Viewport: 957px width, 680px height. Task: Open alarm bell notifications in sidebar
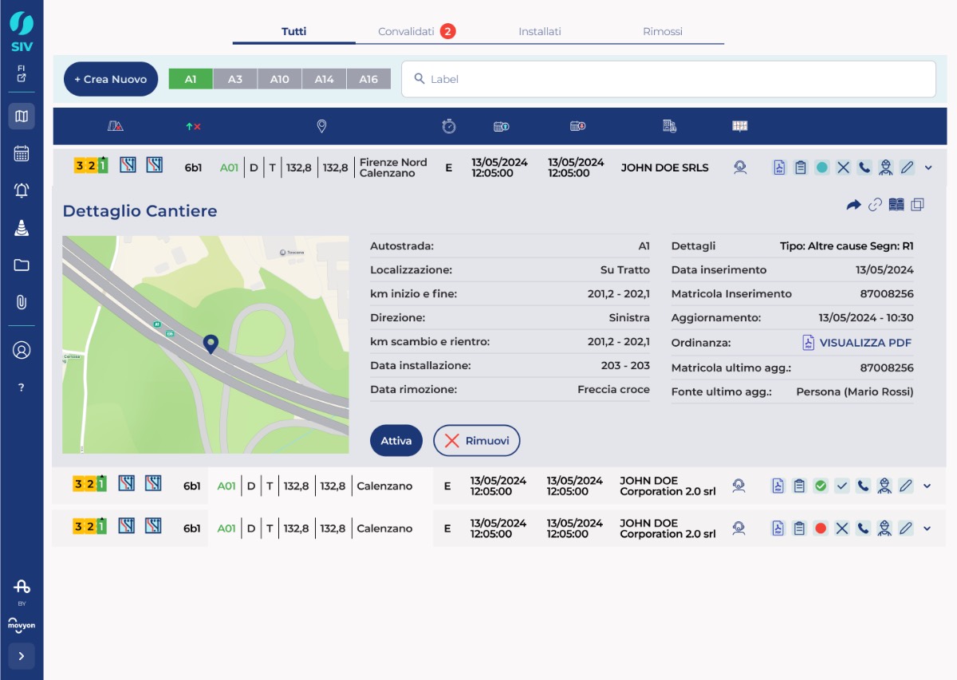(22, 191)
